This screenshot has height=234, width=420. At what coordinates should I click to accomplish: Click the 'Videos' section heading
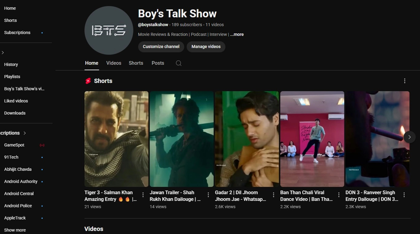[x=94, y=229]
